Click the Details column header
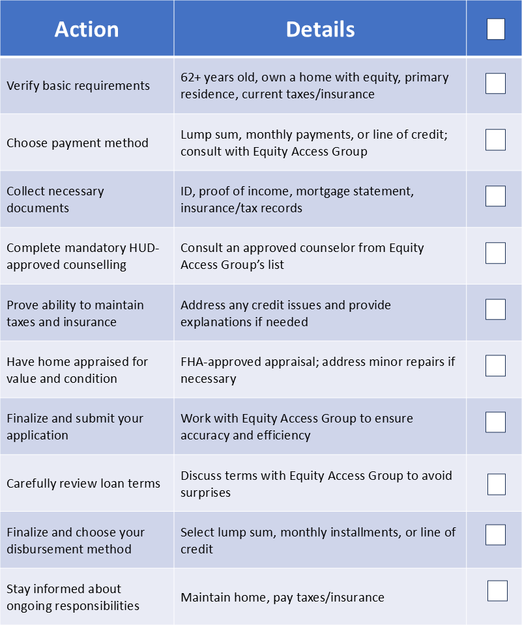Image resolution: width=522 pixels, height=625 pixels. click(x=320, y=29)
